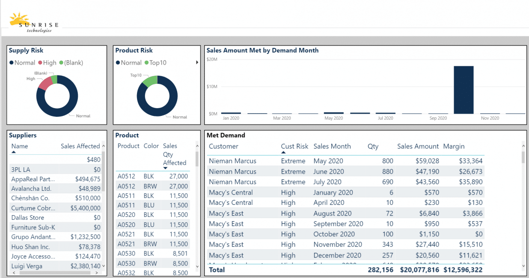This screenshot has height=278, width=529.
Task: Sort Suppliers by Sales Affected header
Action: click(80, 146)
